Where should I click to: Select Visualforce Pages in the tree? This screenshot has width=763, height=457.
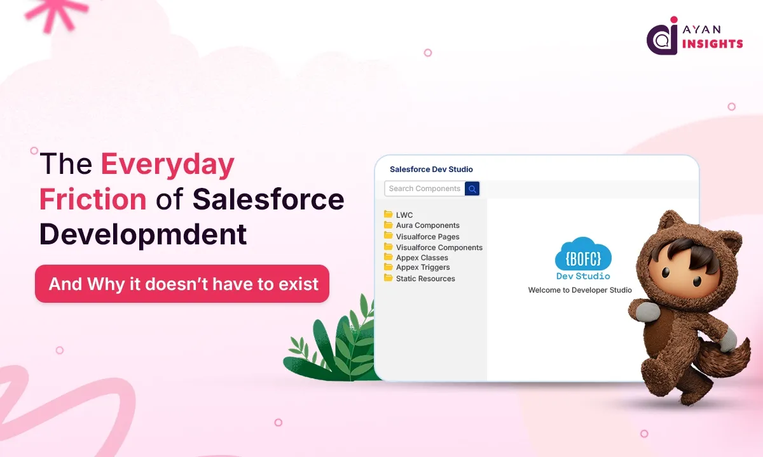(x=428, y=237)
